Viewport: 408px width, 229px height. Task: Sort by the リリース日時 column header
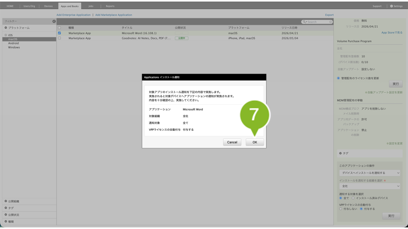coord(289,28)
